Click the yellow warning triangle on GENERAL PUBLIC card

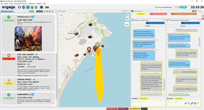(x=9, y=80)
